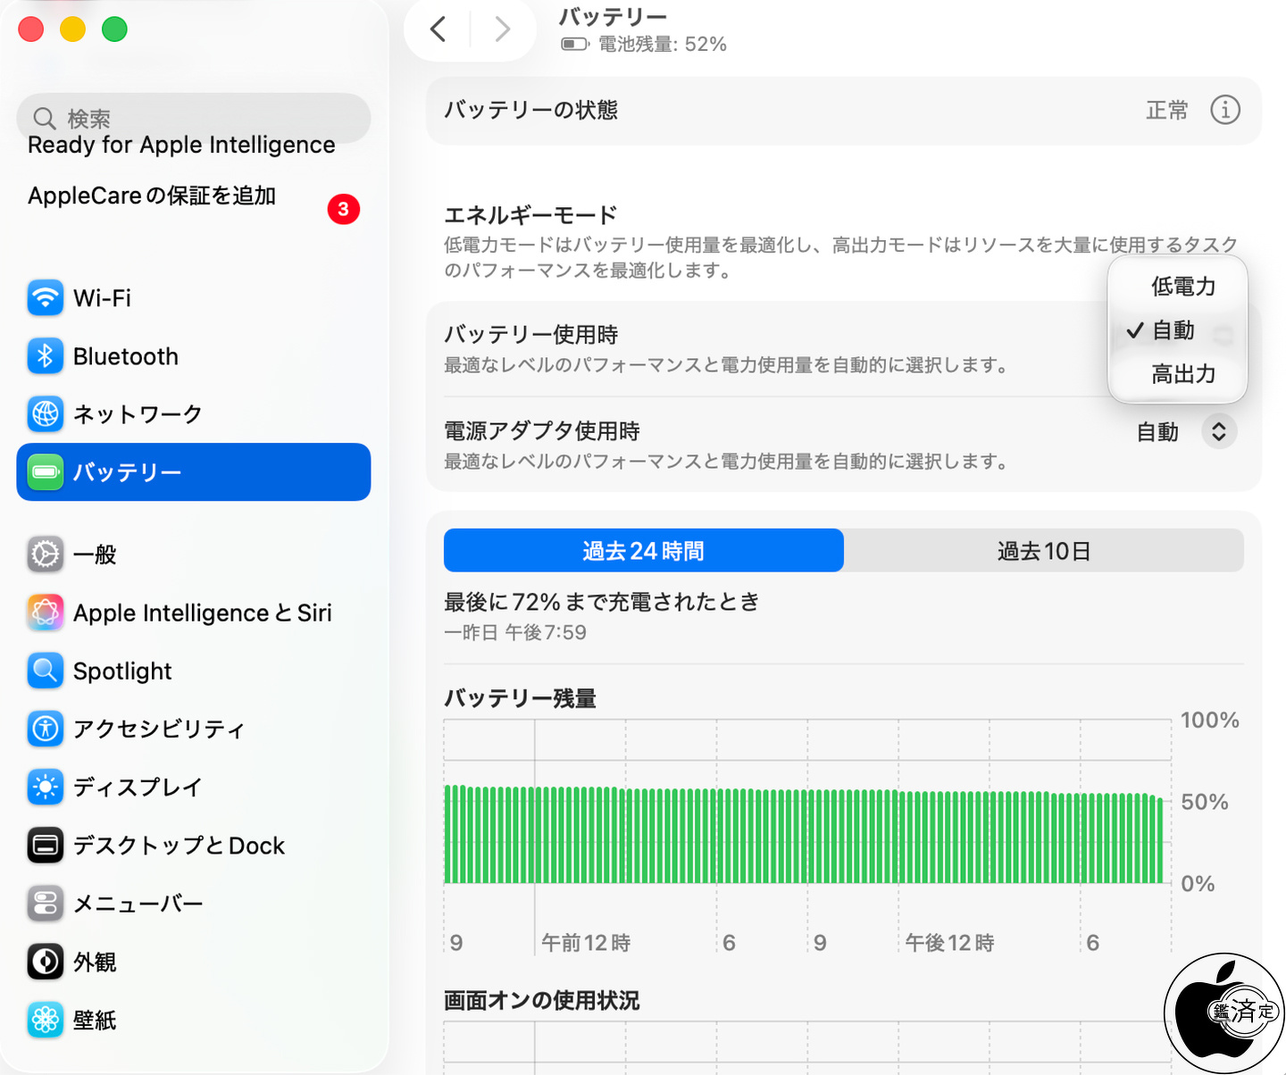
Task: Open Wi-Fi settings via its icon
Action: click(x=46, y=298)
